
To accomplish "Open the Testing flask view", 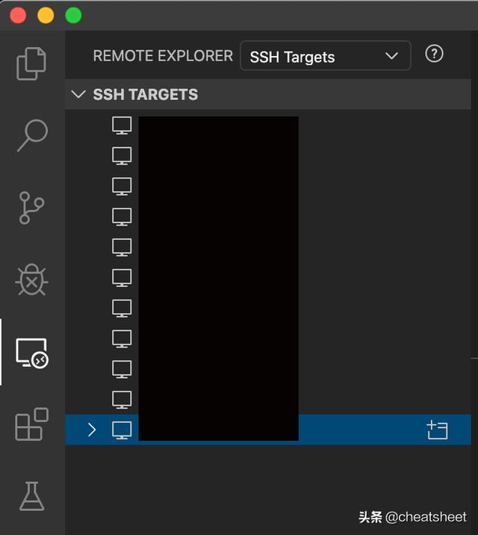I will pos(31,496).
